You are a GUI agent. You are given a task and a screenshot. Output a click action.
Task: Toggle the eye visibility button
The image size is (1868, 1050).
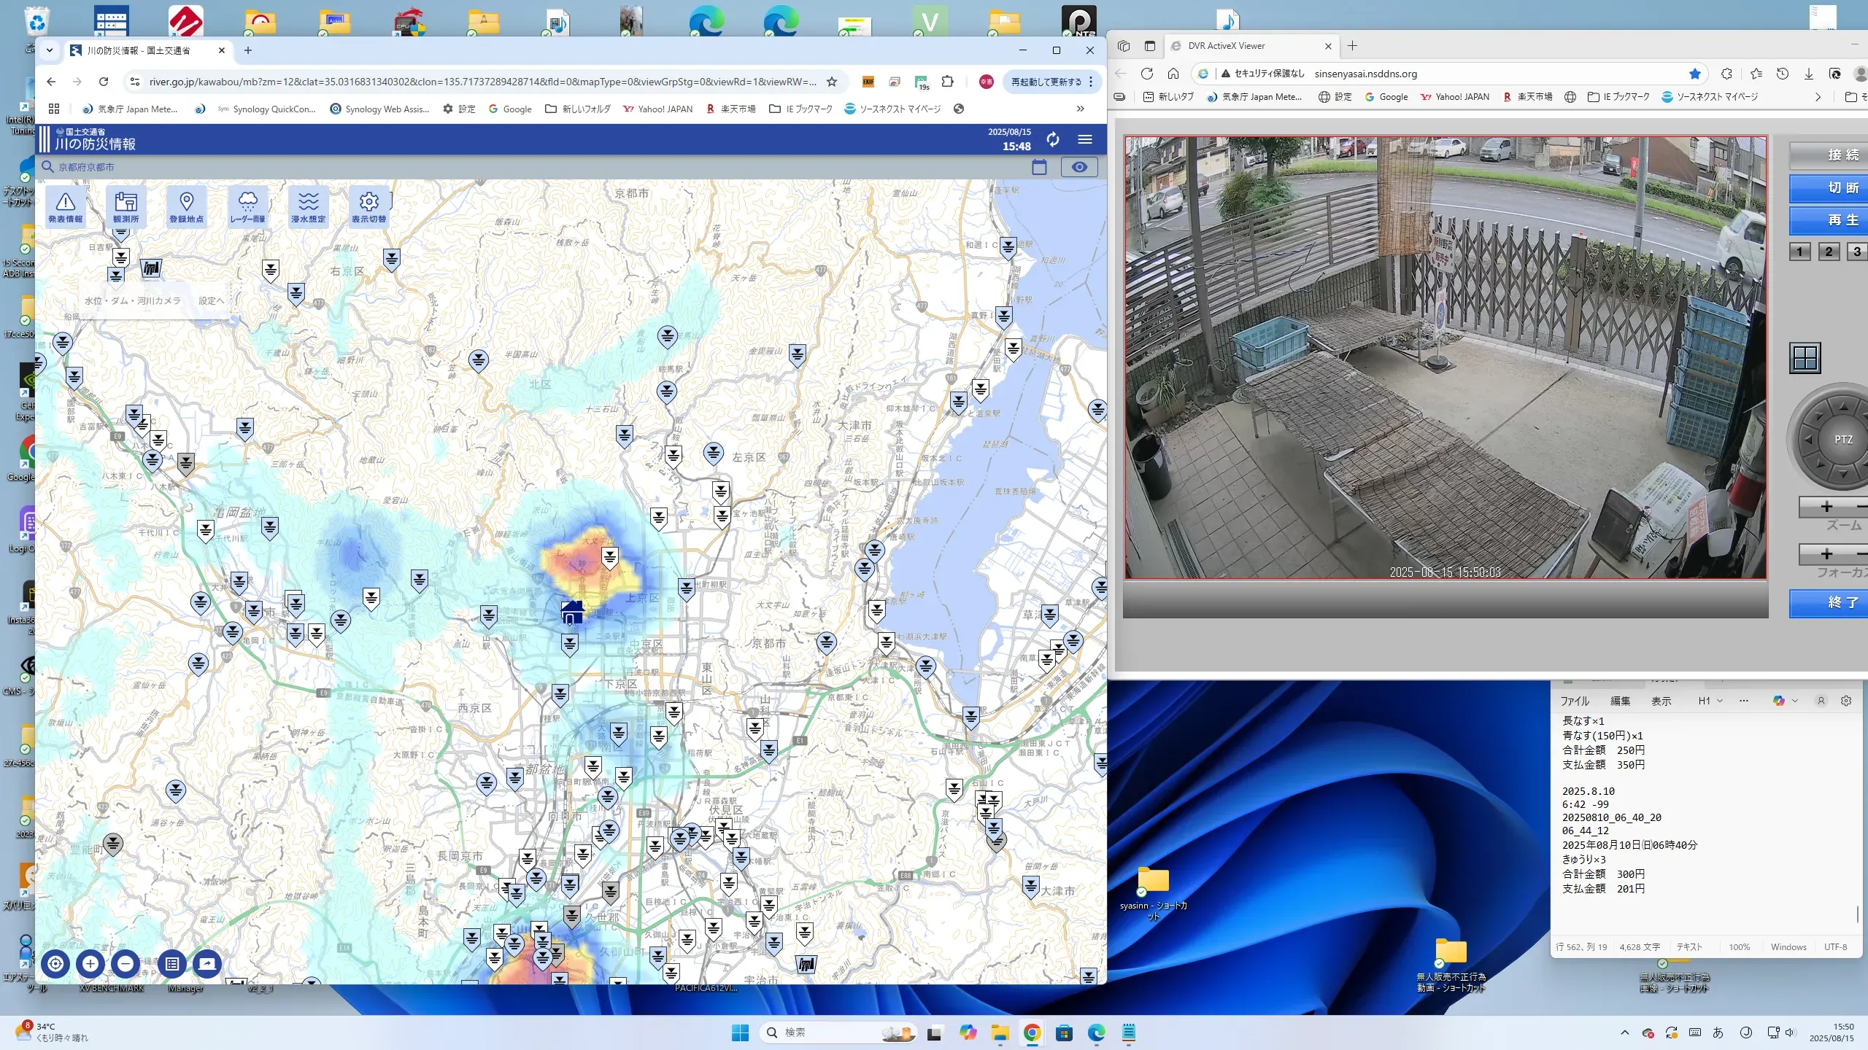[1079, 167]
